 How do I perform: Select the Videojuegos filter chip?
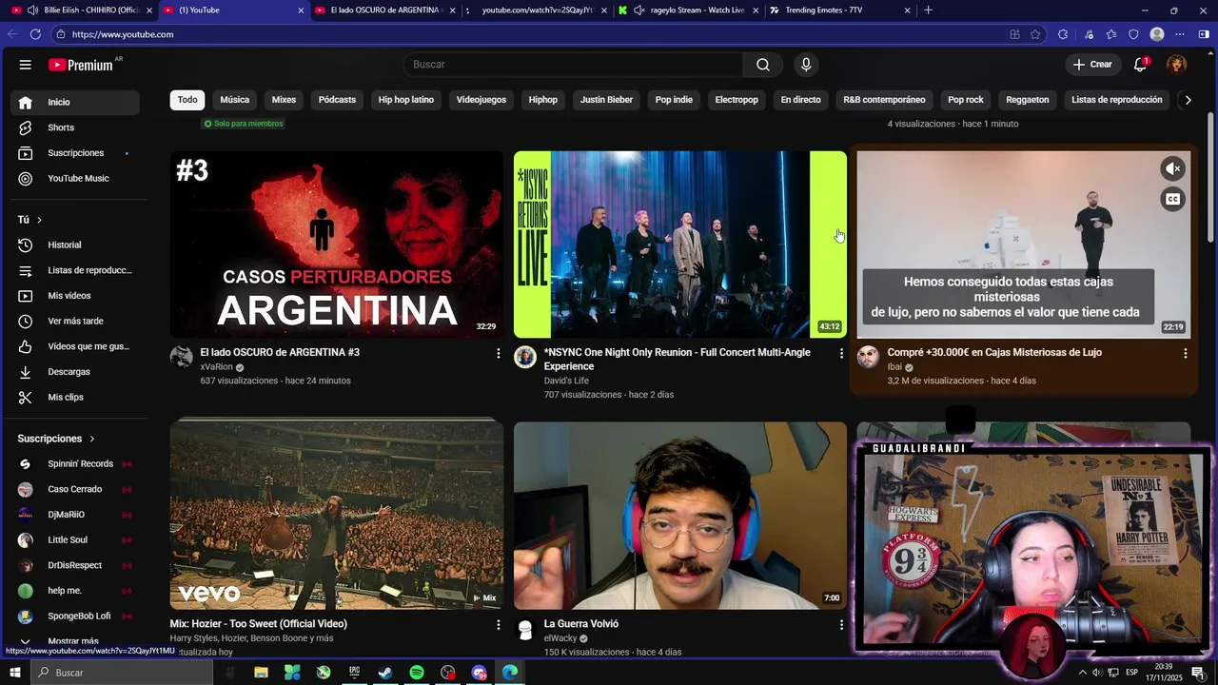pos(481,100)
